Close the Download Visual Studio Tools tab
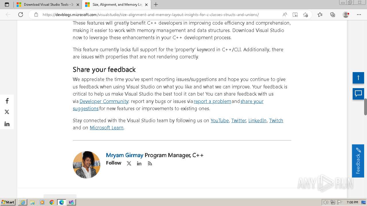367x206 pixels. point(78,5)
